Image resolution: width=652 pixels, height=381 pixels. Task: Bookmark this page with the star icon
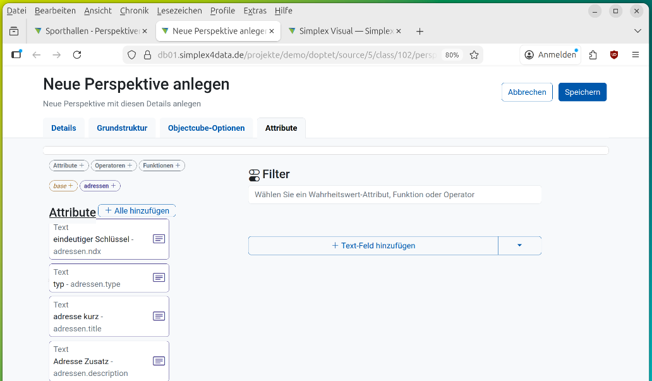[x=474, y=55]
